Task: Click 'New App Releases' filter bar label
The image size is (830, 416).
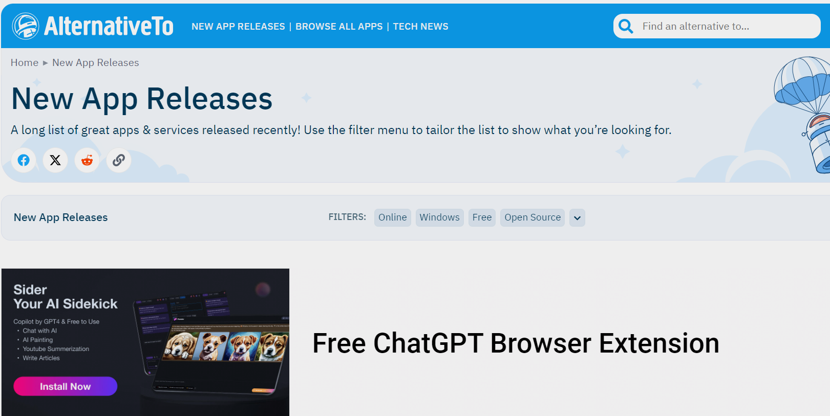Action: (61, 217)
